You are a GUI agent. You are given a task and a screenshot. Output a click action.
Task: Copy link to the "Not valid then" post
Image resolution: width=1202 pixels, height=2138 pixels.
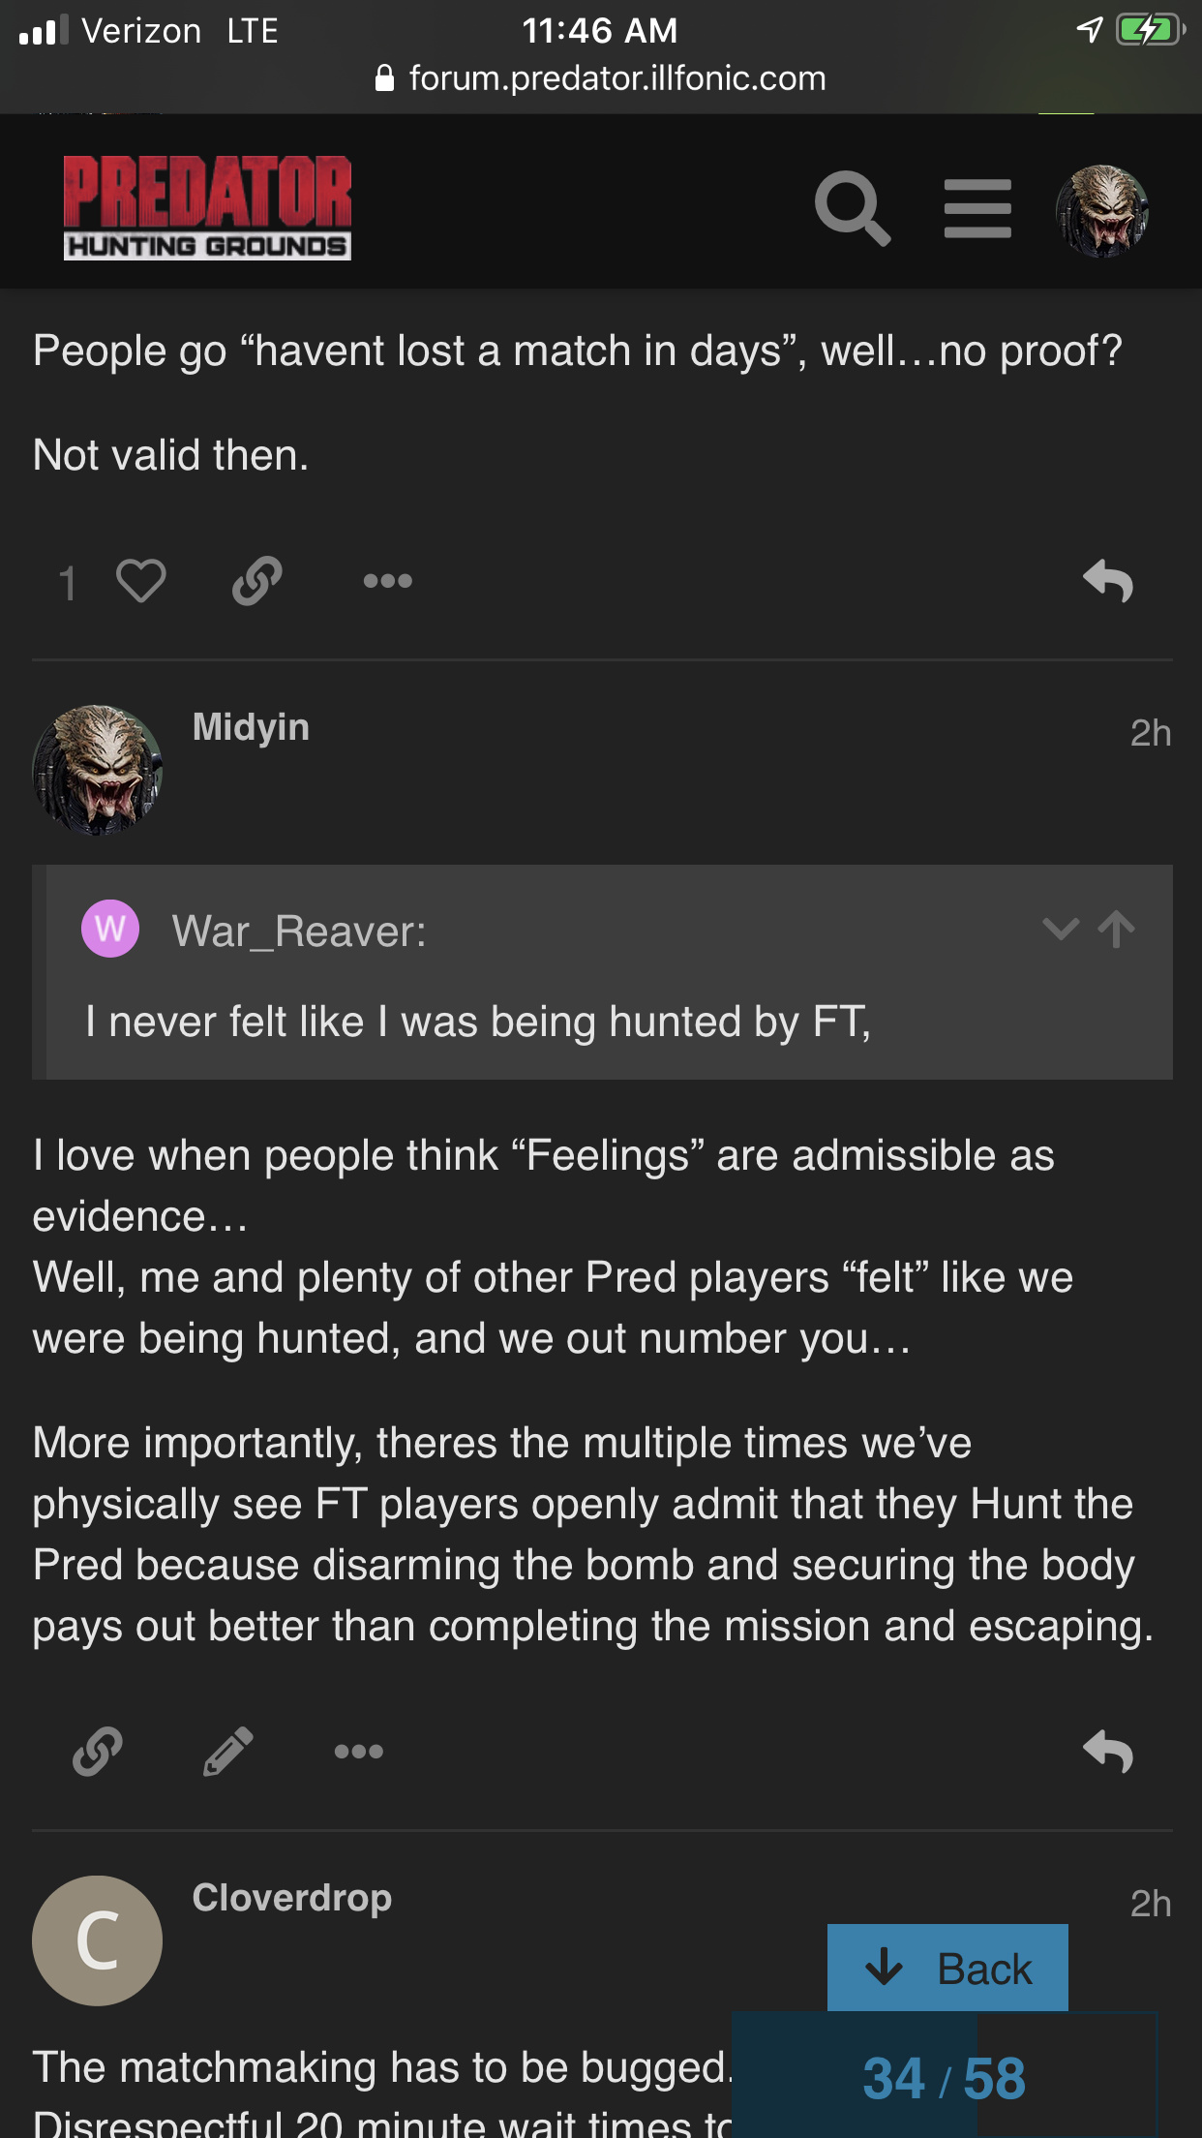(257, 581)
